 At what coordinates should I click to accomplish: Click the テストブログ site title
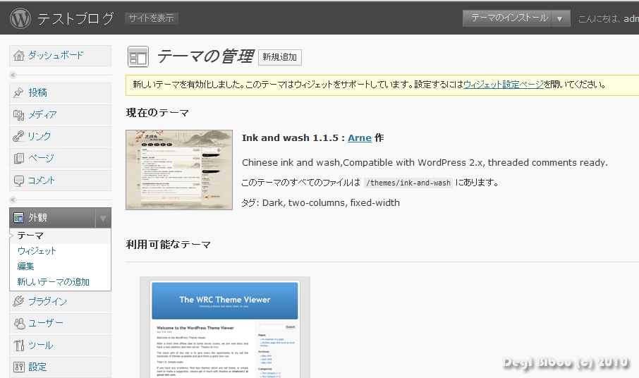click(75, 18)
